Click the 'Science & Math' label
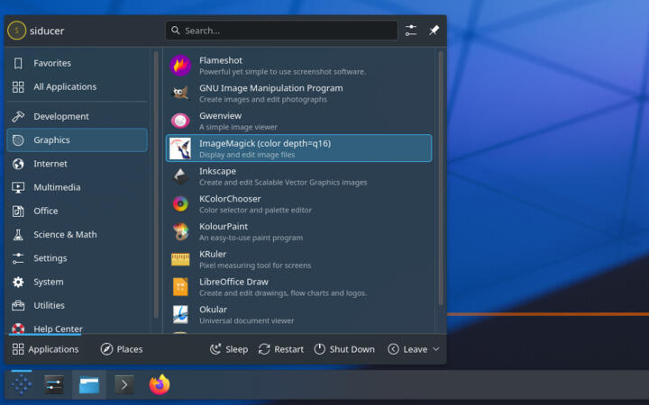Viewport: 649px width, 405px height. pos(66,234)
